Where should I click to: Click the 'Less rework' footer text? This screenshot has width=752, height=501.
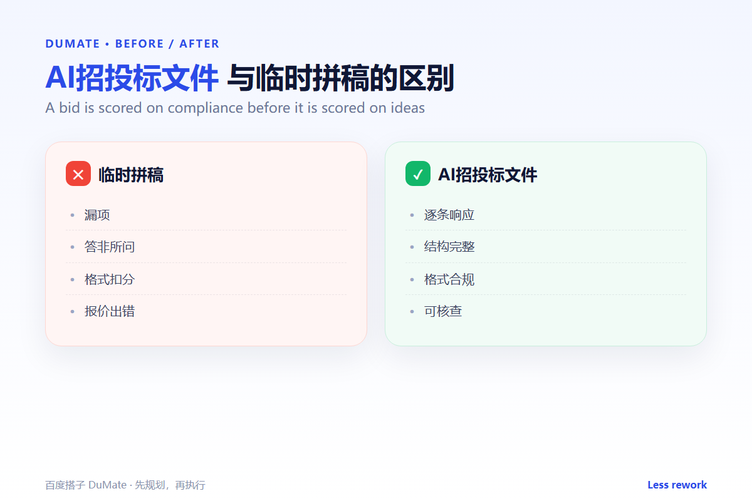tap(677, 485)
